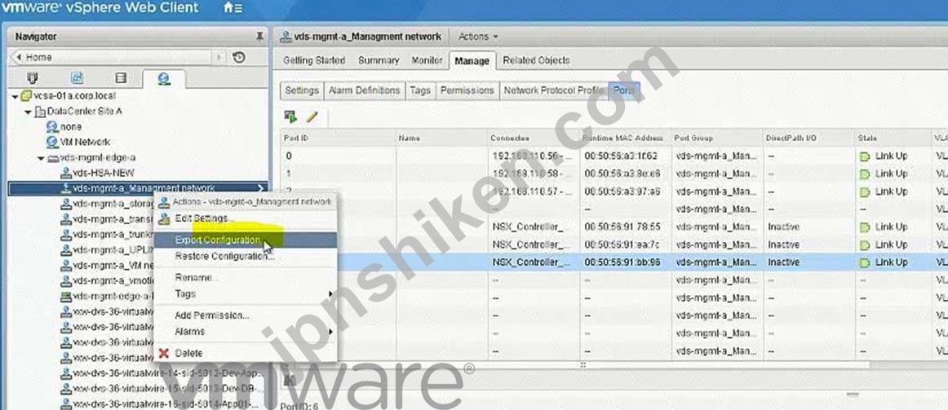
Task: Switch to Hosts and Clusters navigator tab
Action: click(x=33, y=78)
